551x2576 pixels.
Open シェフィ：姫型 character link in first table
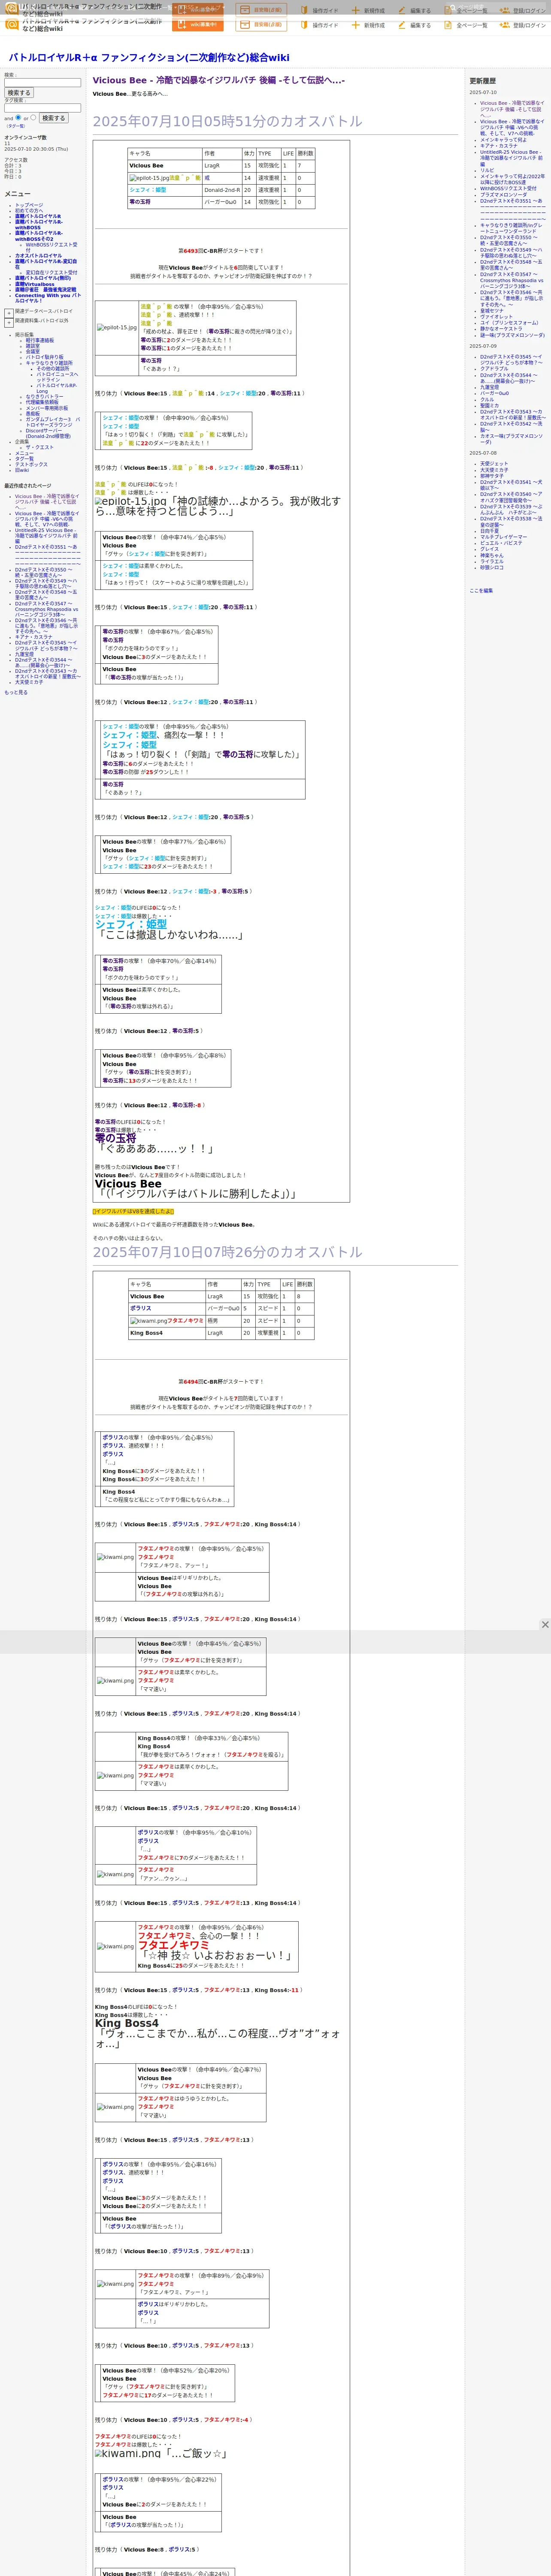point(147,190)
